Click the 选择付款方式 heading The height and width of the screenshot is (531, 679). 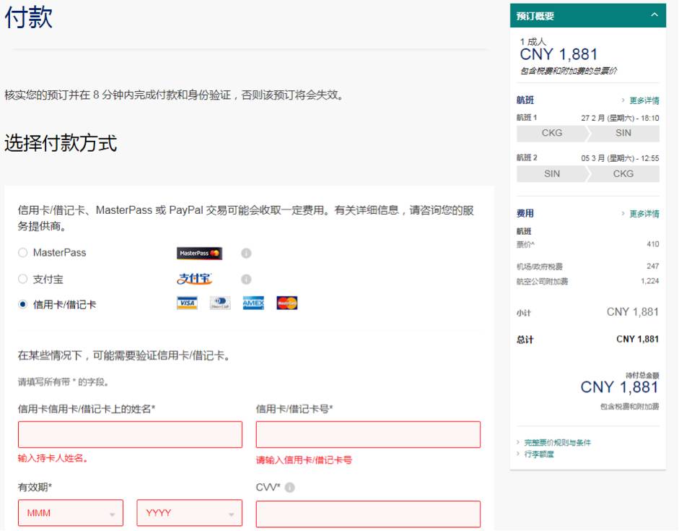point(61,144)
